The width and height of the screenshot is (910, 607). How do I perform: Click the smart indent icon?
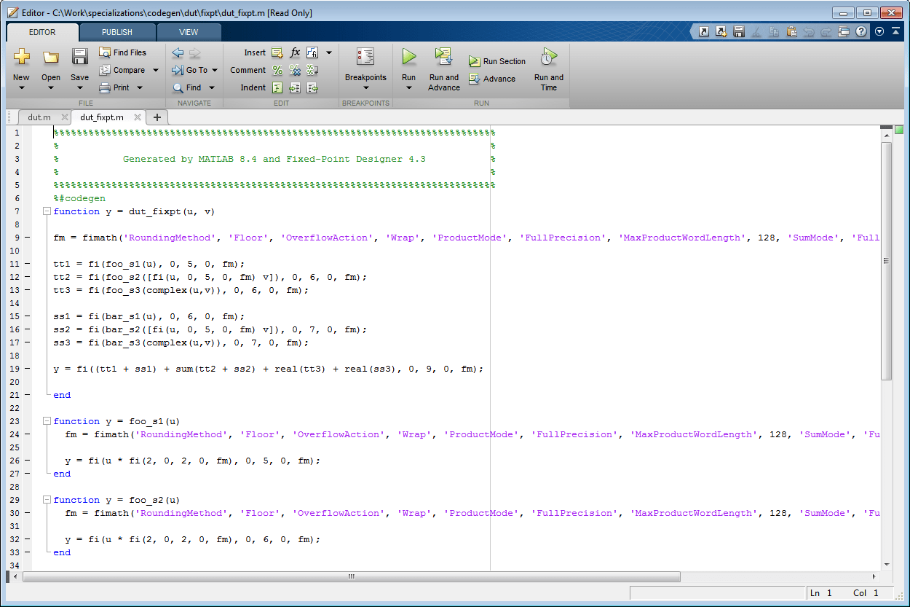277,87
